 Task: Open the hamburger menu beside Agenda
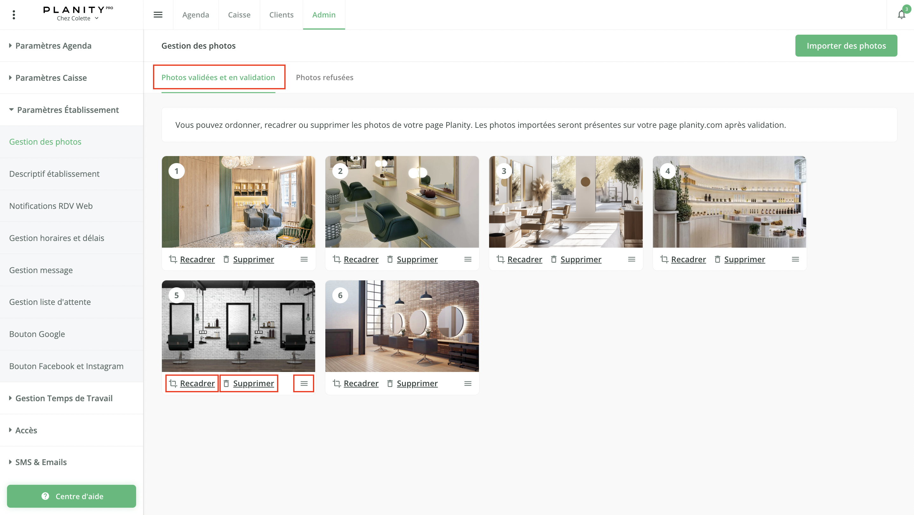pos(158,15)
